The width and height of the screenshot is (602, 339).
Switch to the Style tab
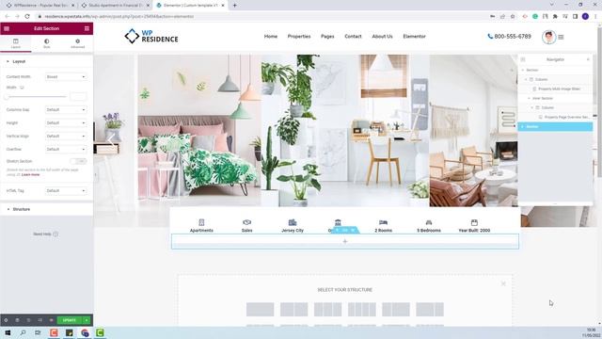[x=46, y=43]
